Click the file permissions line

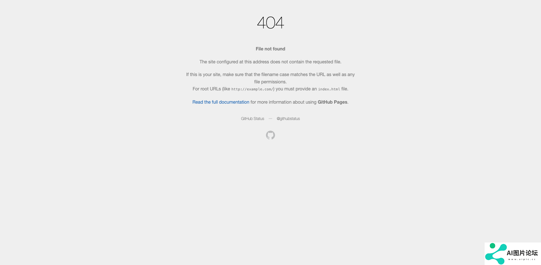(x=270, y=82)
